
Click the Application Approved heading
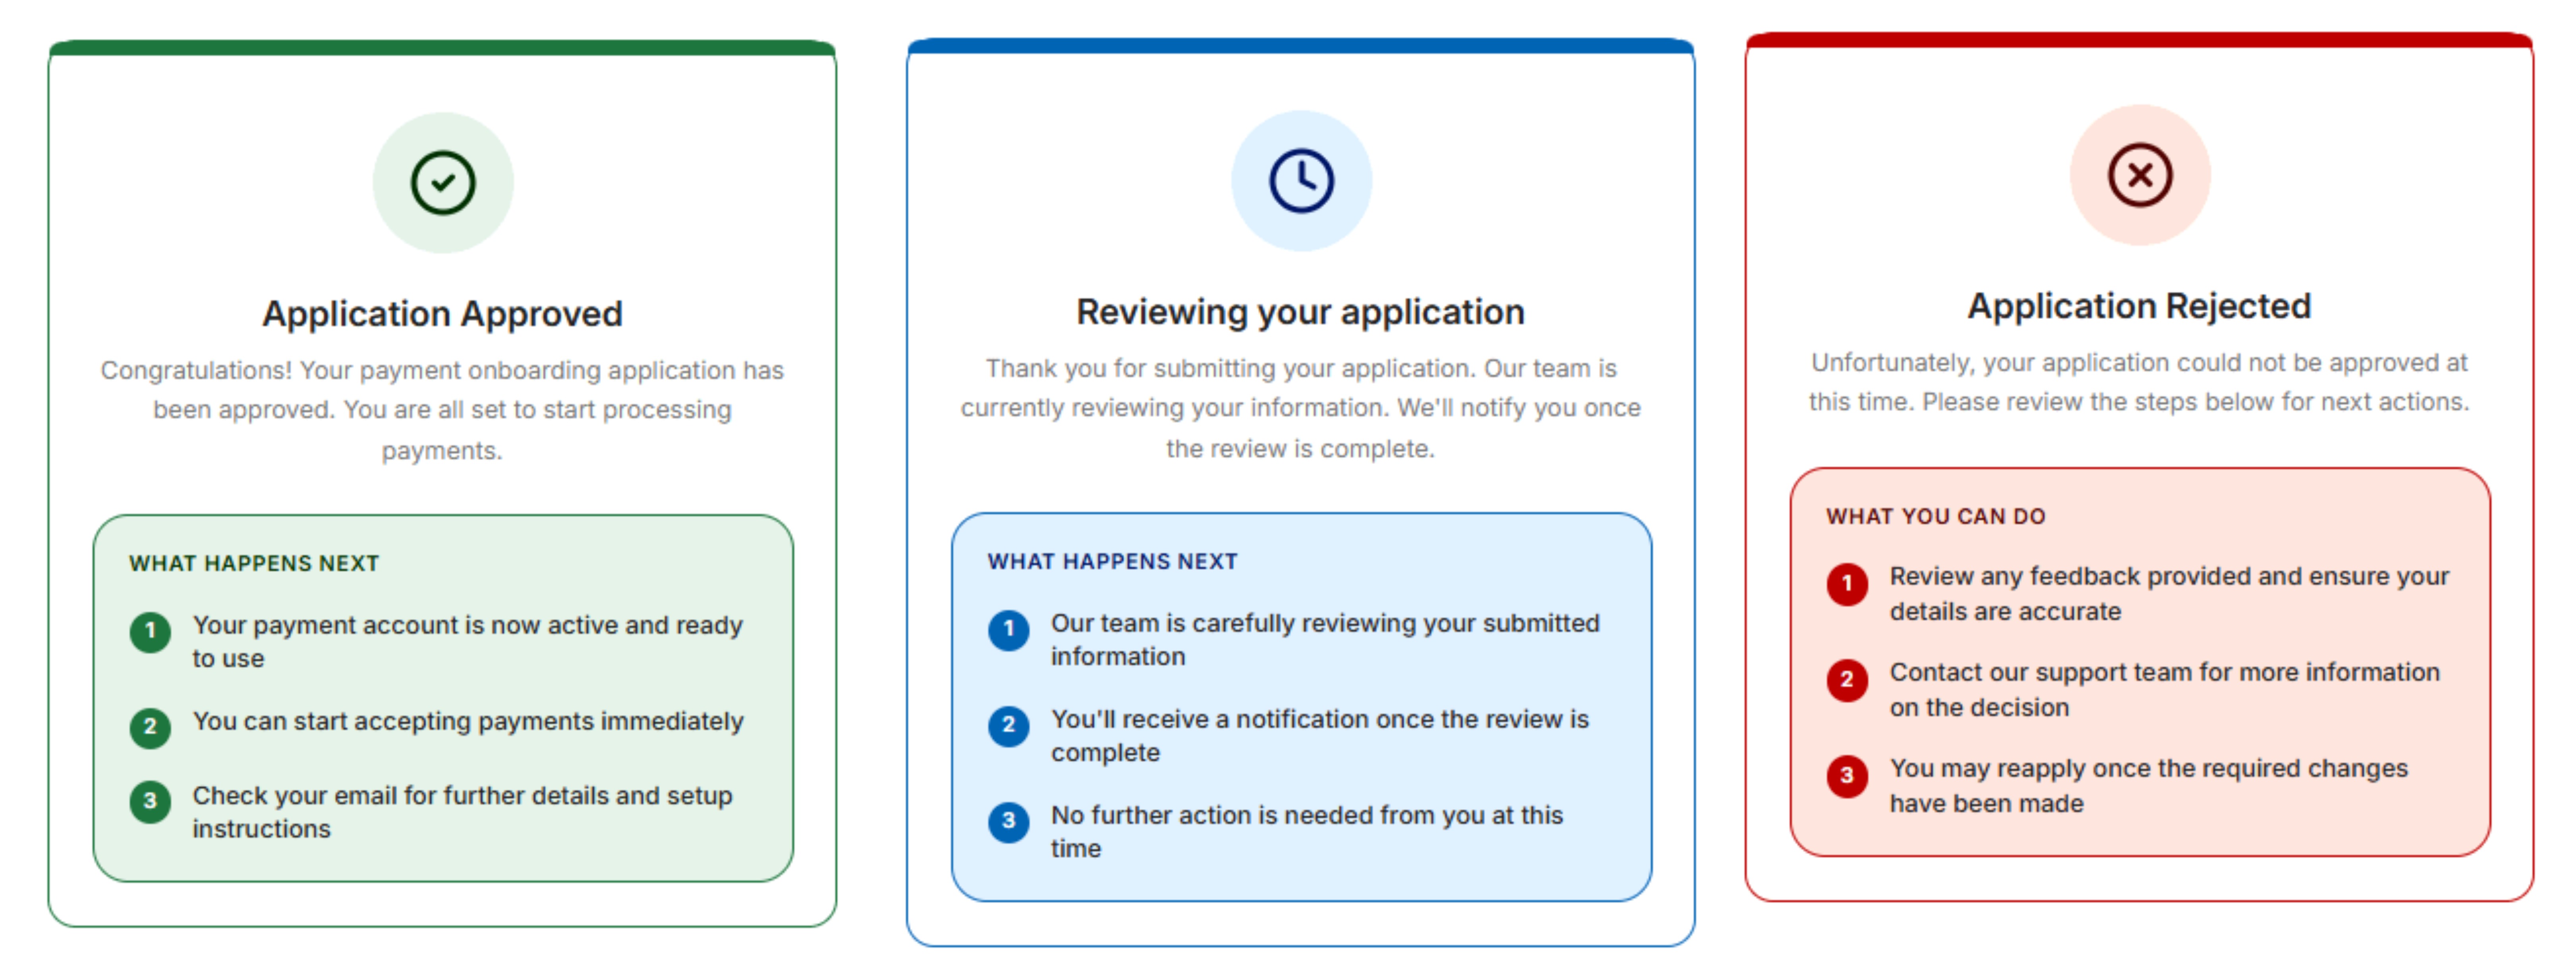click(442, 314)
